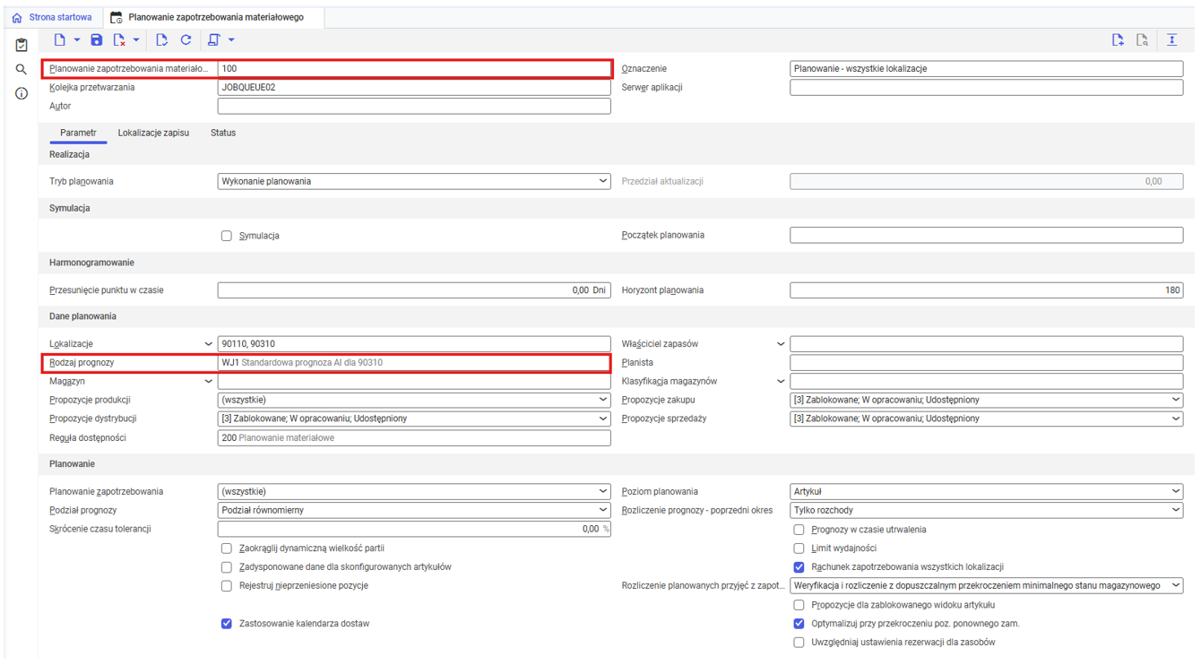Uncheck Zastosowanie kalendarza dostaw checkbox

[x=227, y=623]
